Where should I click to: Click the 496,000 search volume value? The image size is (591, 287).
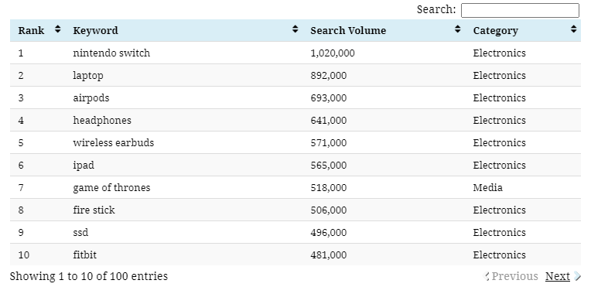[329, 233]
